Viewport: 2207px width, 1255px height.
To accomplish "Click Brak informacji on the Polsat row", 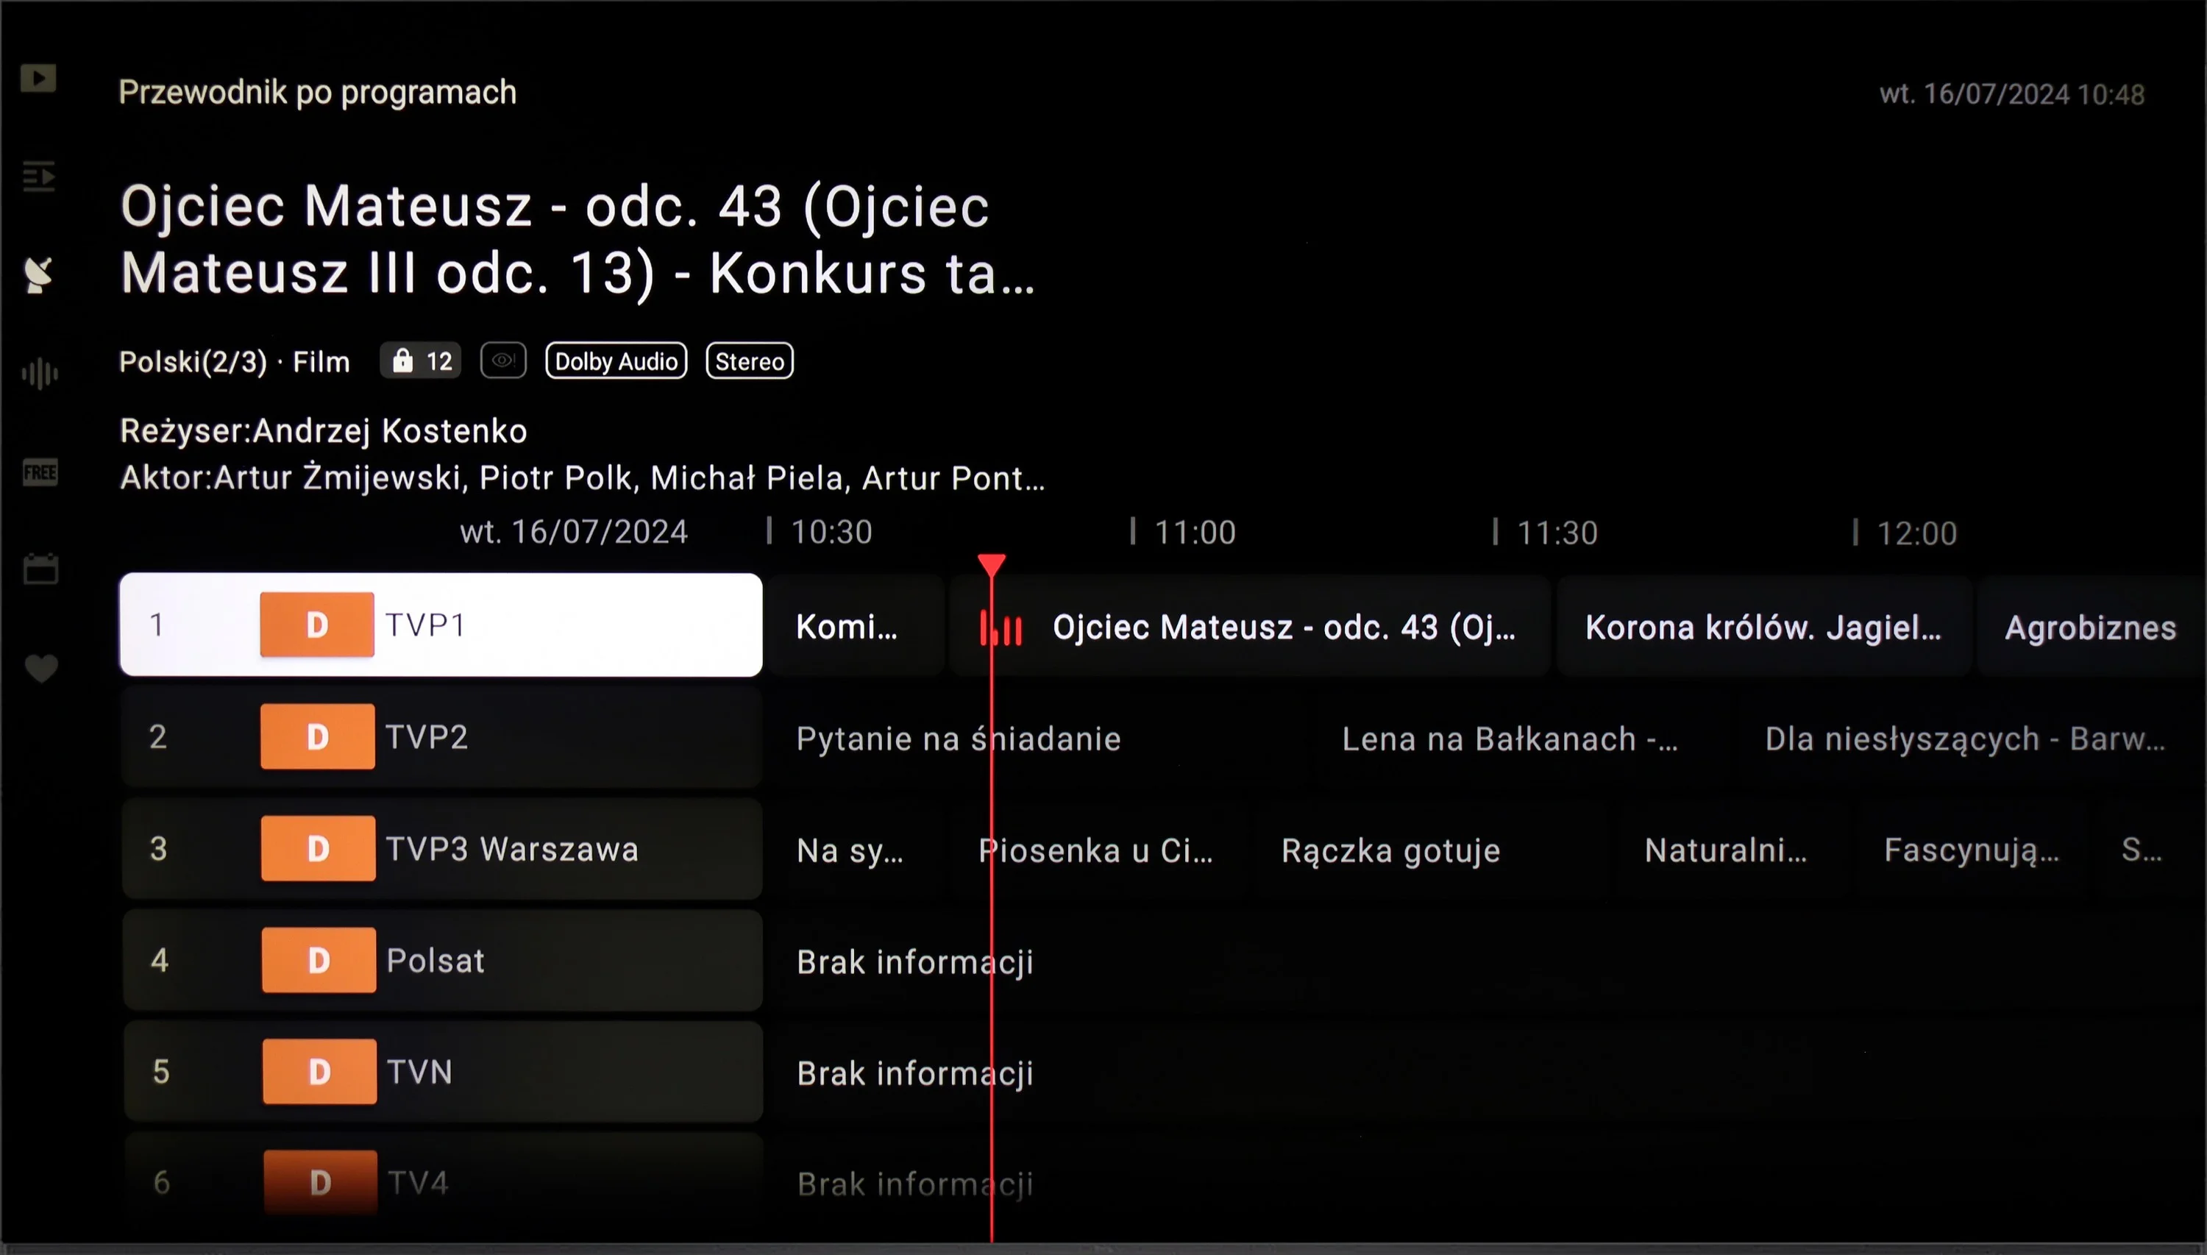I will click(915, 962).
